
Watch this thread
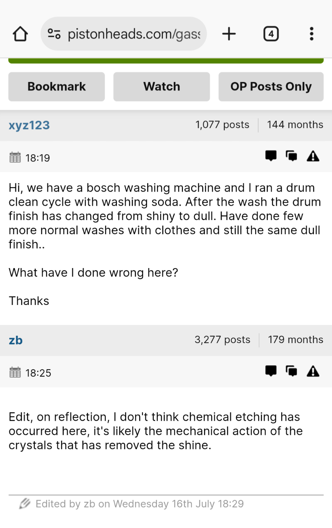[x=161, y=87]
